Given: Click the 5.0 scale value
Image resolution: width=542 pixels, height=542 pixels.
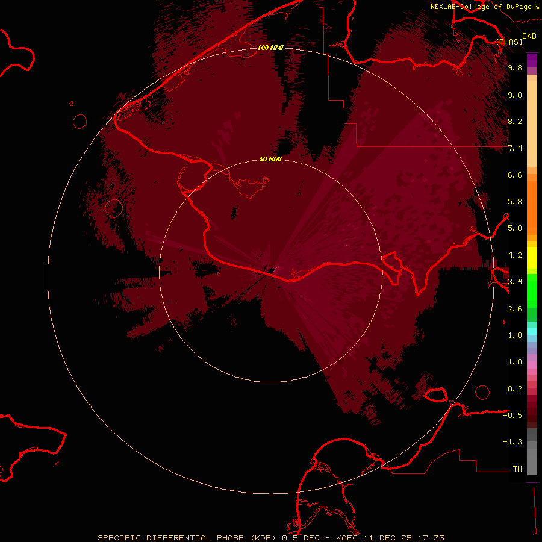Looking at the screenshot, I should click(515, 228).
